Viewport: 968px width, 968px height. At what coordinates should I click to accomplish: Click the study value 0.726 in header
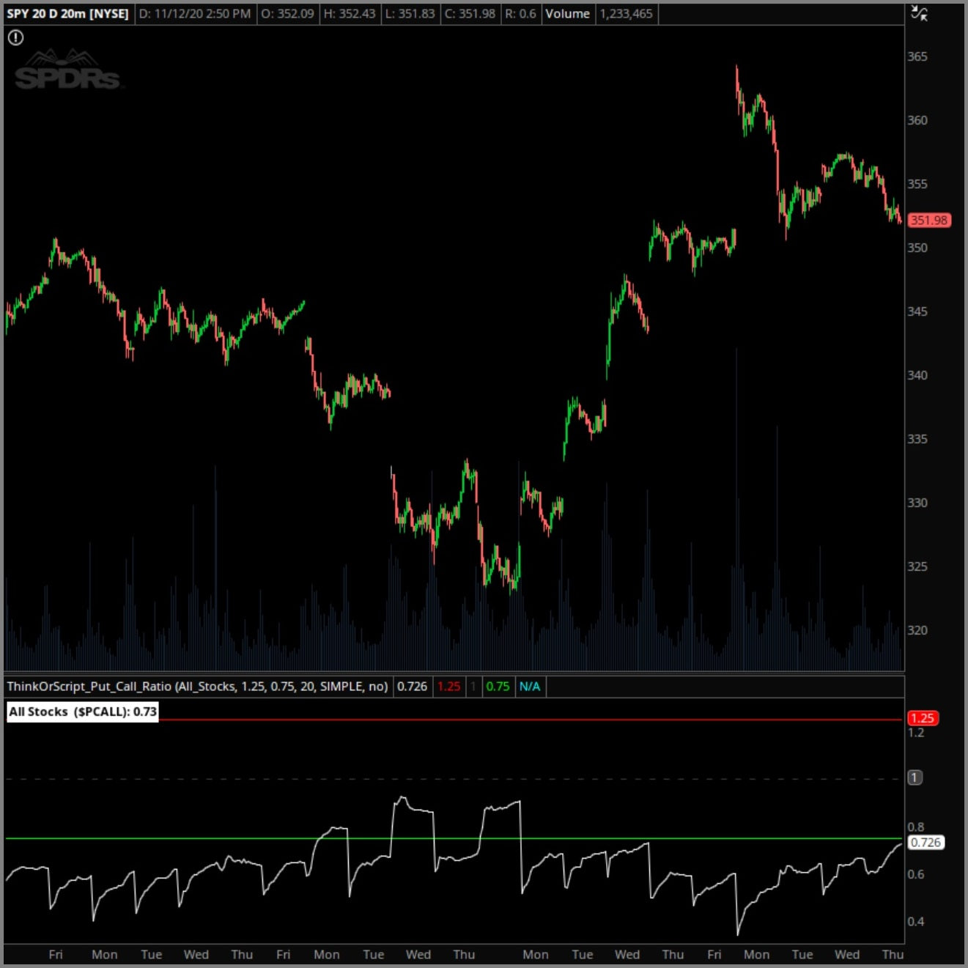[x=412, y=687]
